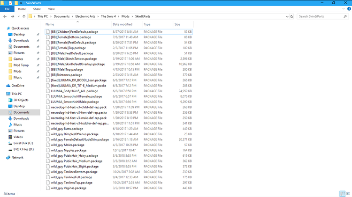Refresh the Skin&Parts folder view
The image size is (352, 197).
(291, 16)
